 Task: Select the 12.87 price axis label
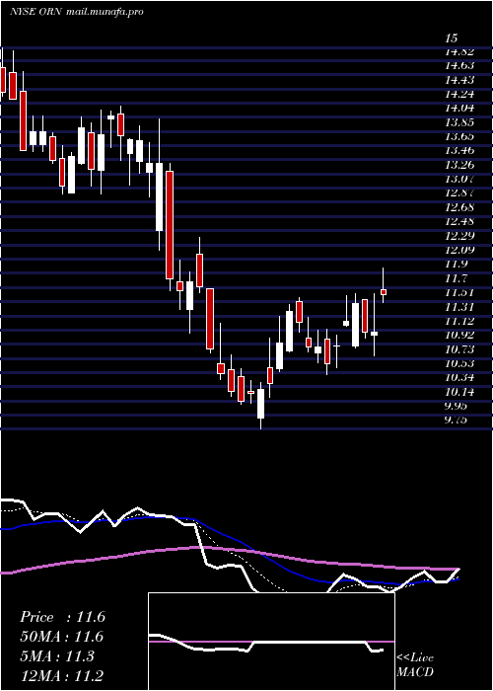[x=459, y=193]
